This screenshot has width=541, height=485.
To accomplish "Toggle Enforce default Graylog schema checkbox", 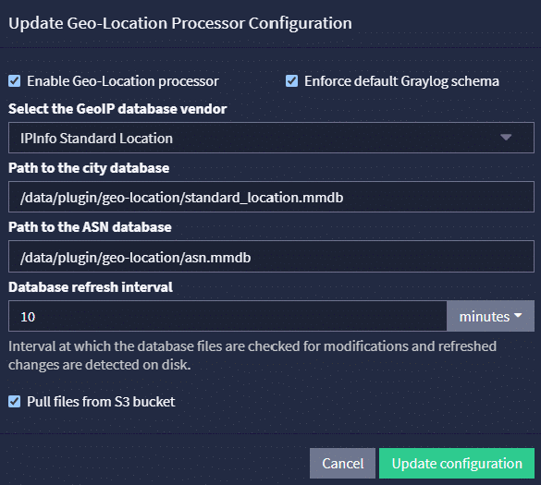I will tap(291, 81).
